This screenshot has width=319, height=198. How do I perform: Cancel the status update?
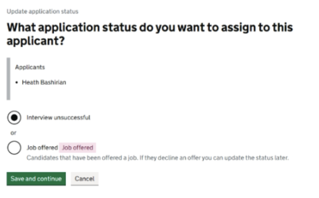pyautogui.click(x=84, y=179)
